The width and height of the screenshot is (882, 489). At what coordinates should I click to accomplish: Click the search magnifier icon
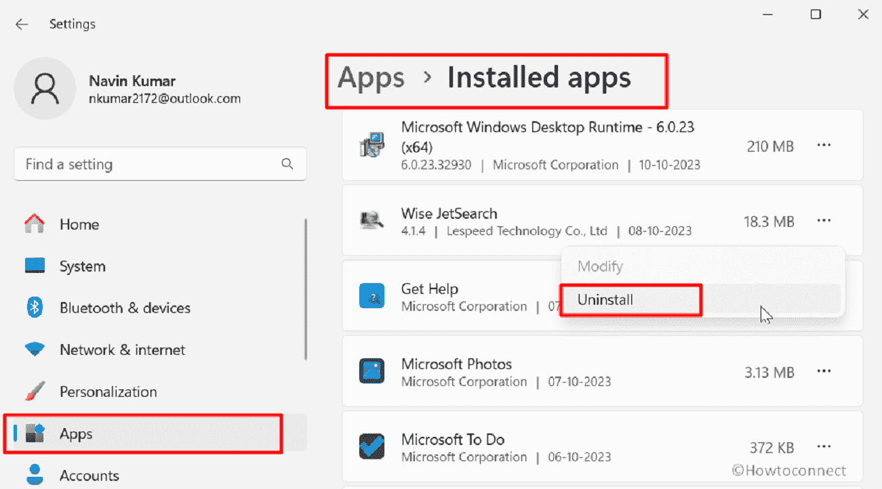[x=287, y=164]
